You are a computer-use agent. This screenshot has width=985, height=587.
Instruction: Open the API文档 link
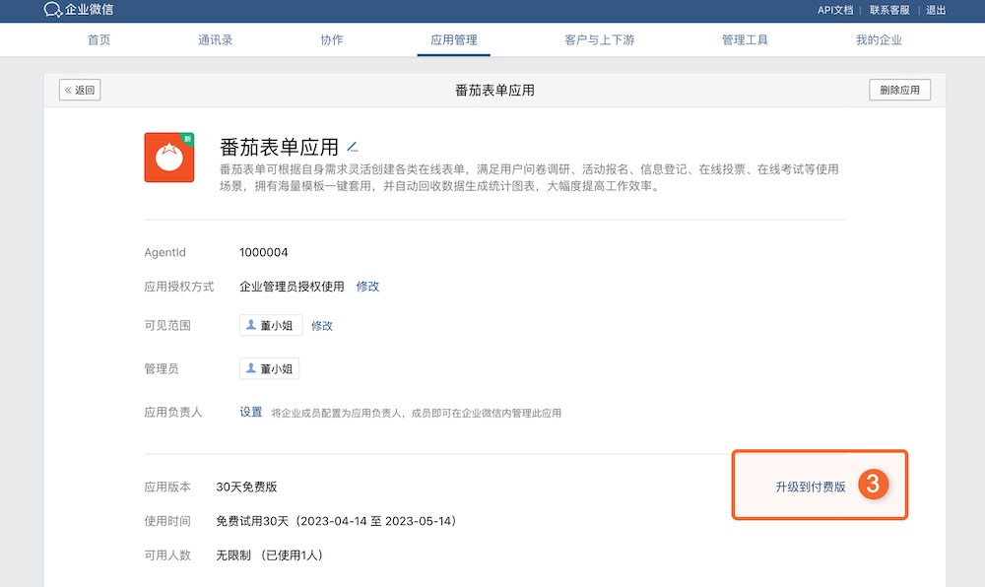tap(835, 10)
